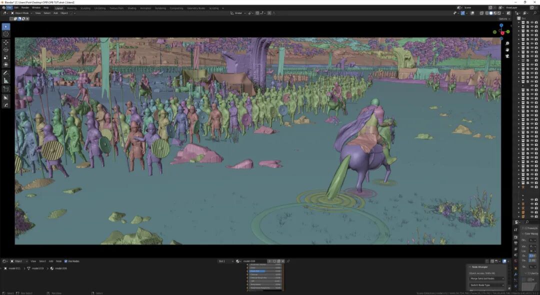This screenshot has width=540, height=295.
Task: Click the blue Z axis gizmo
Action: [501, 25]
